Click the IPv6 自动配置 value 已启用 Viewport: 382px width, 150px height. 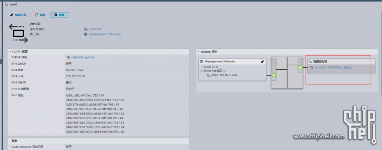pos(70,89)
